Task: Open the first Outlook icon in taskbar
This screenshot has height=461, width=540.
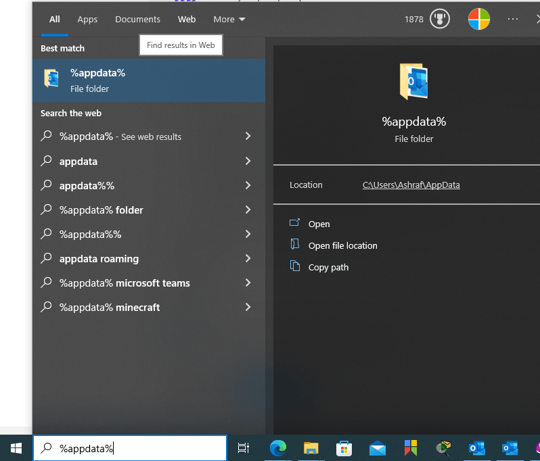Action: (x=477, y=448)
